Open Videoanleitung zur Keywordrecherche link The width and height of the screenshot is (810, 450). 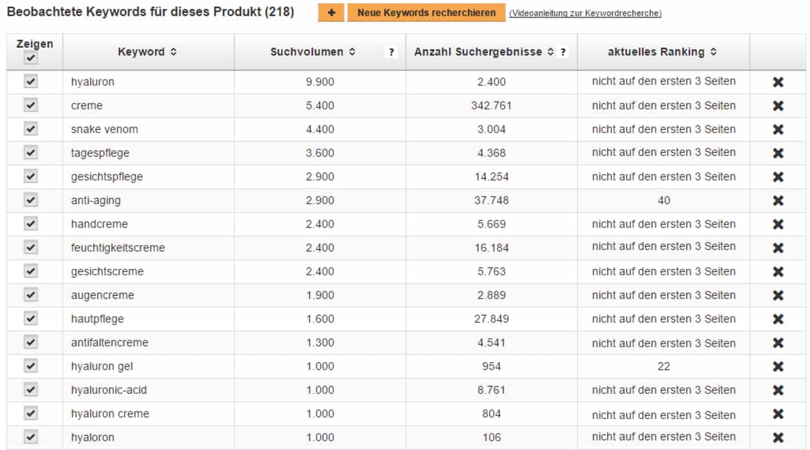(x=585, y=14)
